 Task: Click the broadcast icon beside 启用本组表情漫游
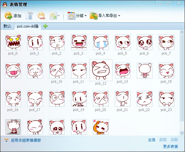point(6,140)
